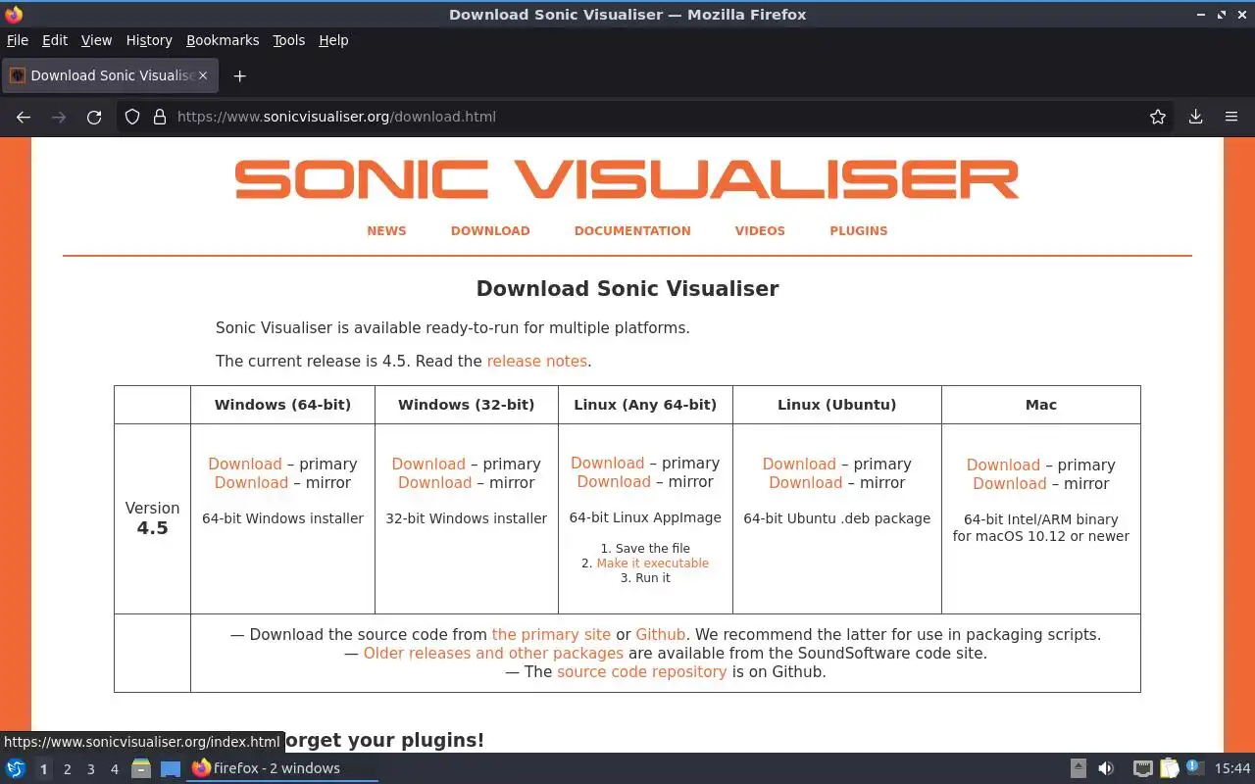Click mirror Download for Linux (Any 64-bit)
The width and height of the screenshot is (1255, 784).
coord(614,482)
